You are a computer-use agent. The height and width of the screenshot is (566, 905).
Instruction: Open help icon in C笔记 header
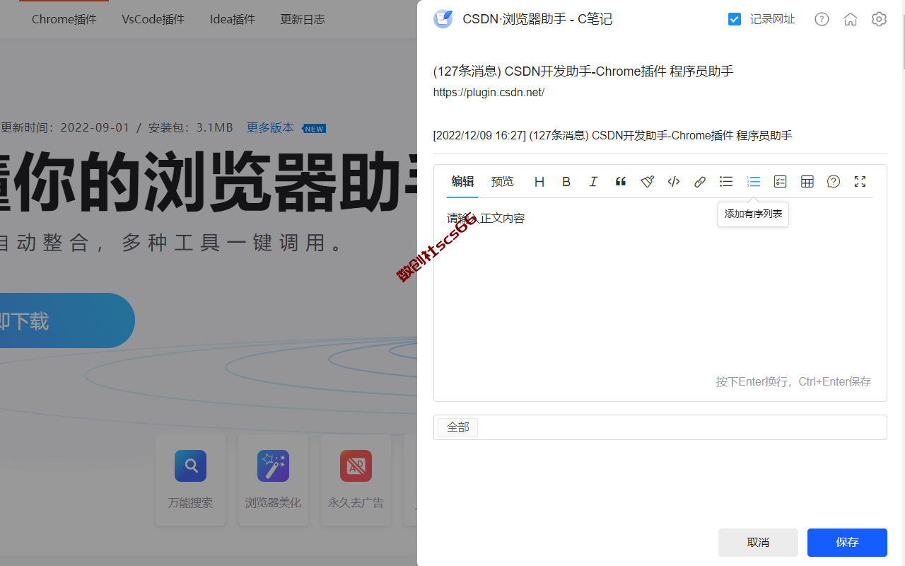[822, 19]
